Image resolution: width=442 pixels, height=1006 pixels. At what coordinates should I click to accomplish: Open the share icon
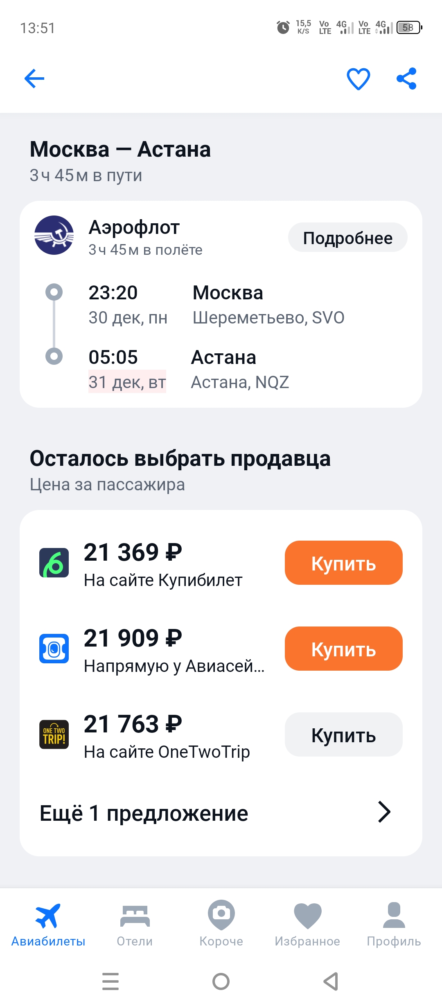coord(406,79)
